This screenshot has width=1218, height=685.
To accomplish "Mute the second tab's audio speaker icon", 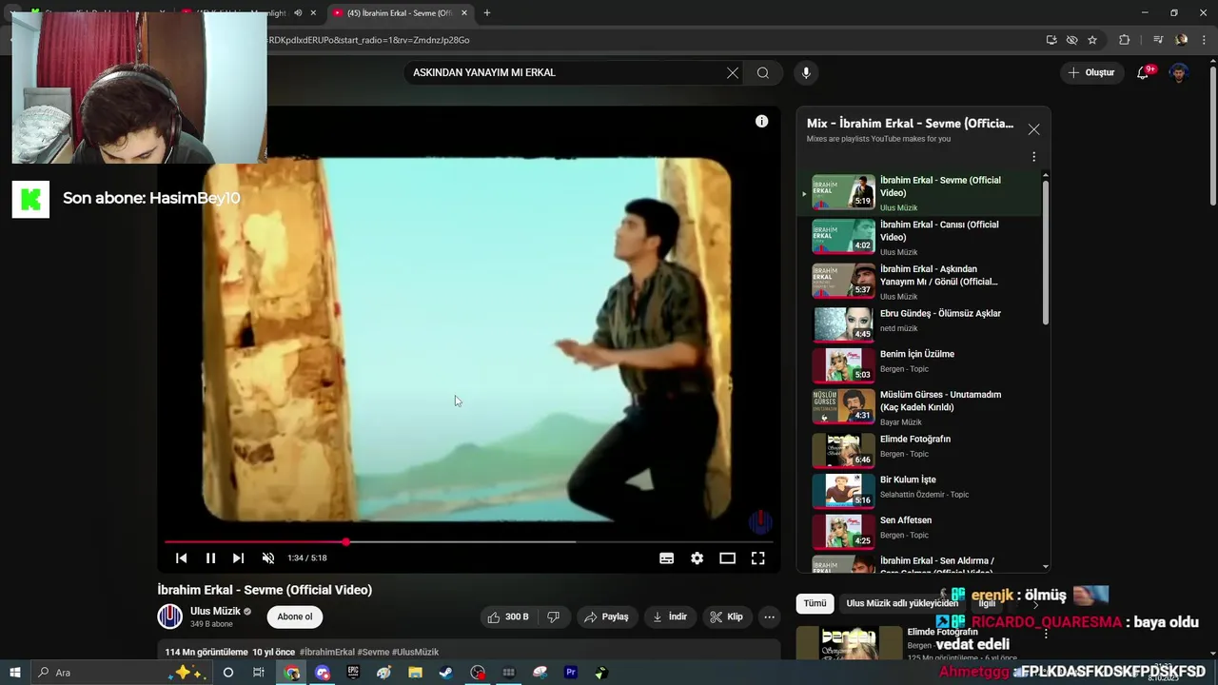I will coord(297,13).
